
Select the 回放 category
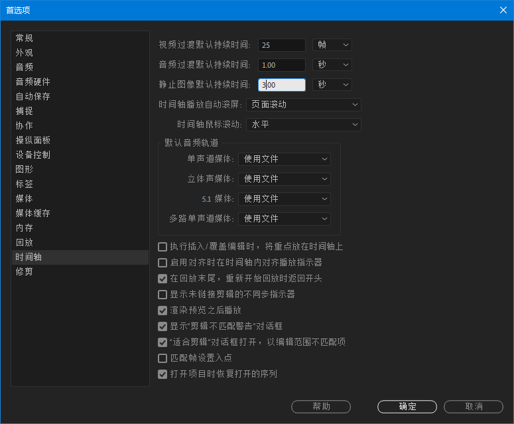tap(80, 242)
